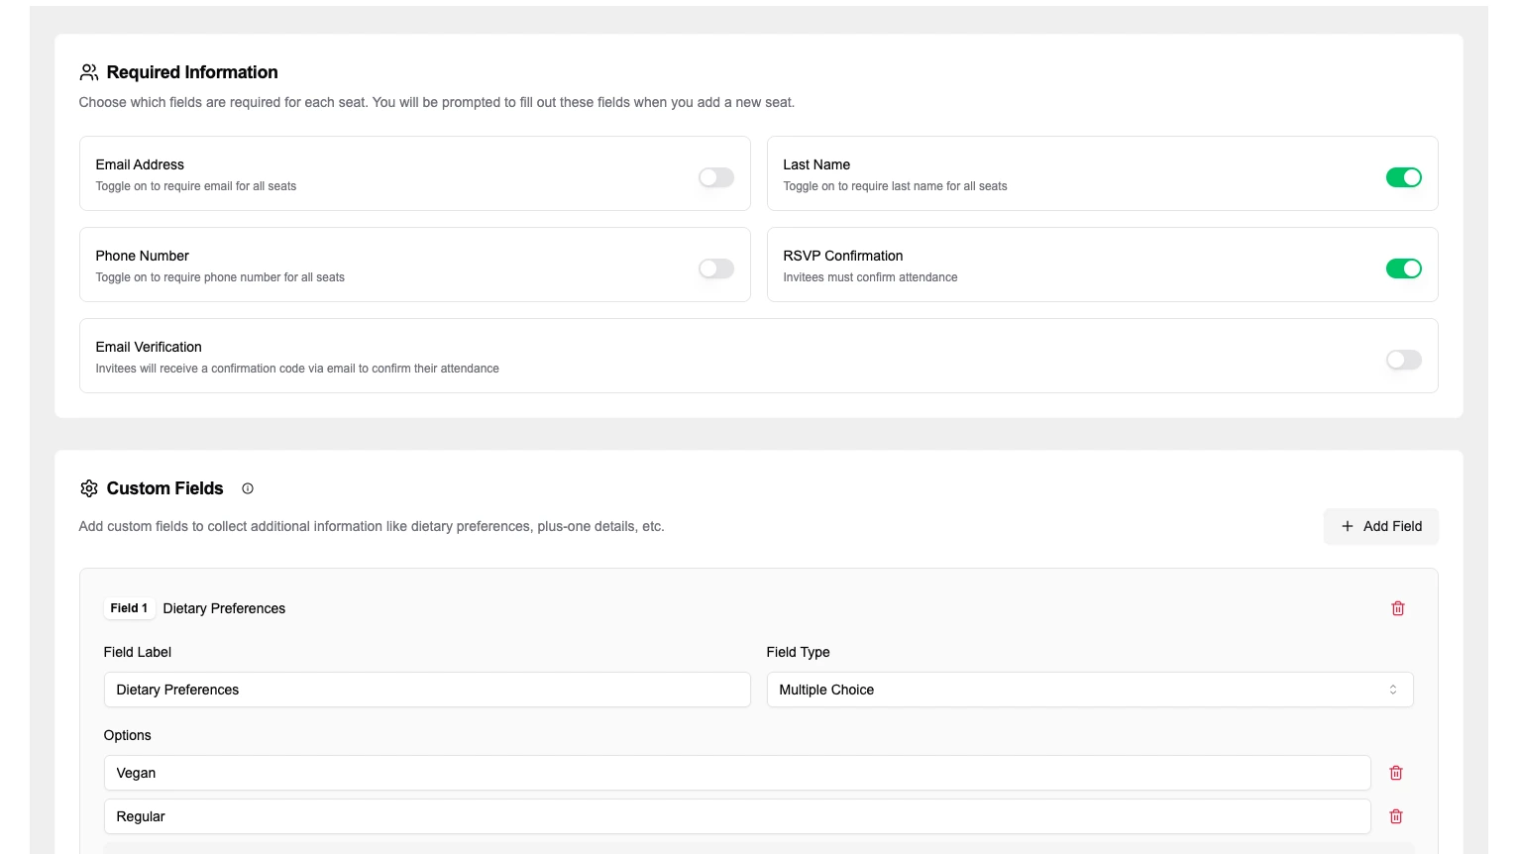This screenshot has height=854, width=1519.
Task: Click the Custom Fields section heading
Action: coord(164,488)
